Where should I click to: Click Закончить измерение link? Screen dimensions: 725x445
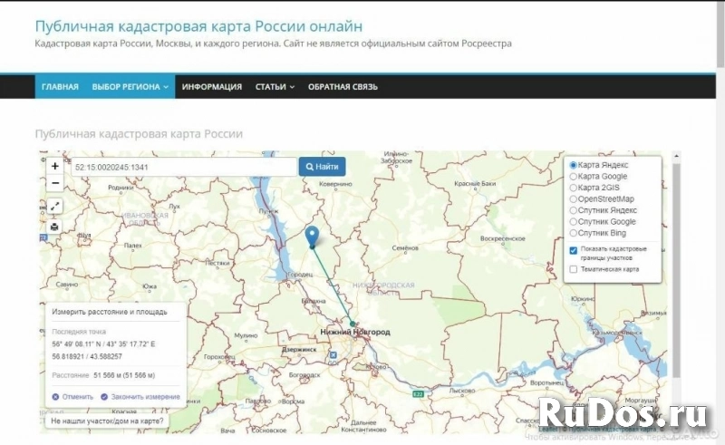click(146, 397)
